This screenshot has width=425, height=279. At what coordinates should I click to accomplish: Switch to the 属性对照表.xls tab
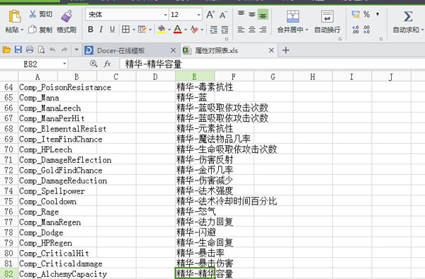tap(216, 51)
